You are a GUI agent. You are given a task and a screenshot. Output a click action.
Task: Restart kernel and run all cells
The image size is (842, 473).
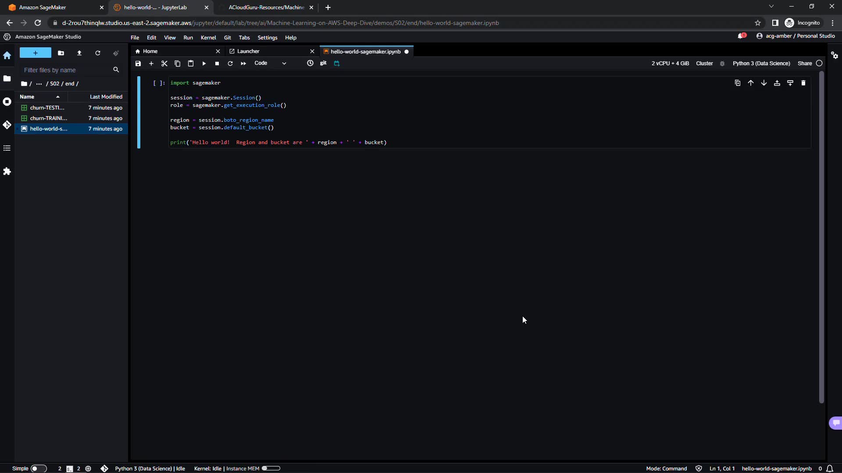pos(243,64)
